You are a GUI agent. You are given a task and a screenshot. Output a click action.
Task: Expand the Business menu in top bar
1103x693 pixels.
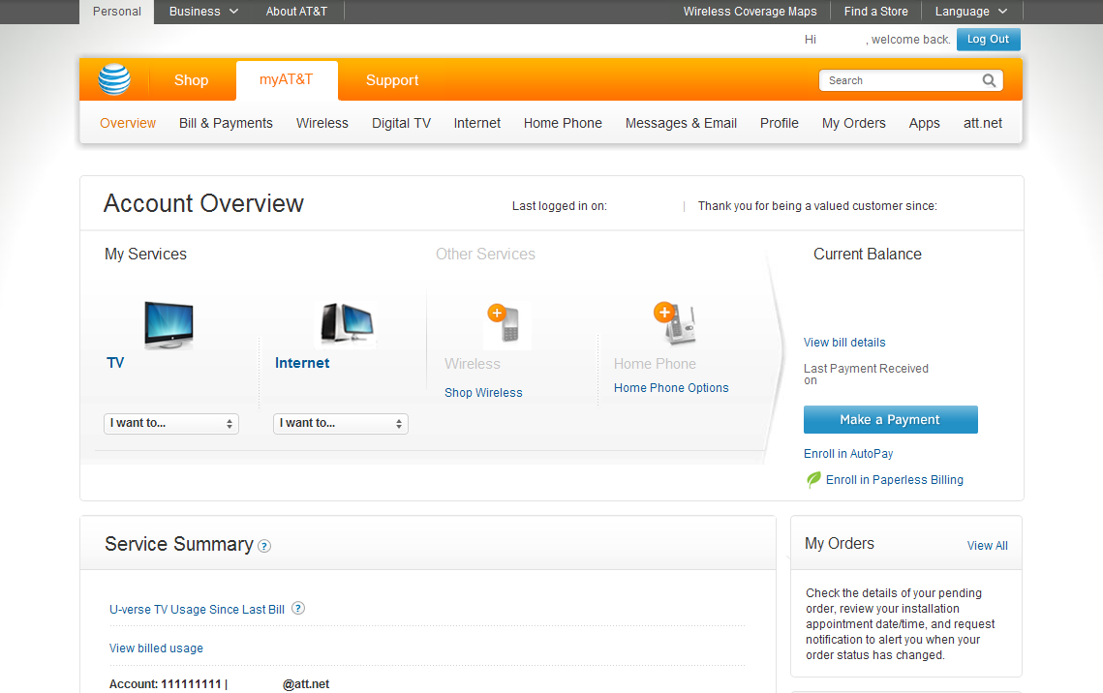point(203,12)
